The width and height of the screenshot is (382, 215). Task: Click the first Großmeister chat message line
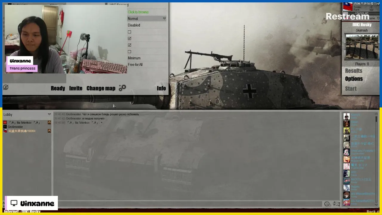(x=96, y=114)
